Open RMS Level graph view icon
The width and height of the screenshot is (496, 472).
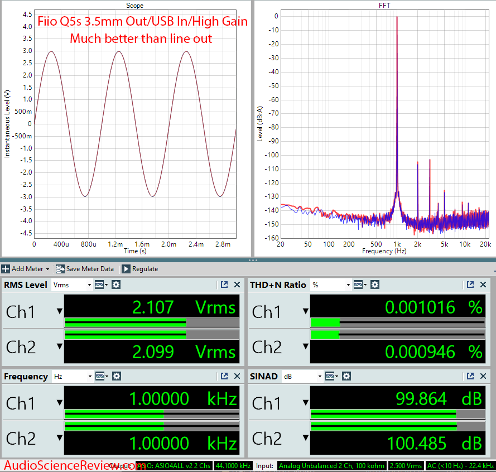click(101, 285)
